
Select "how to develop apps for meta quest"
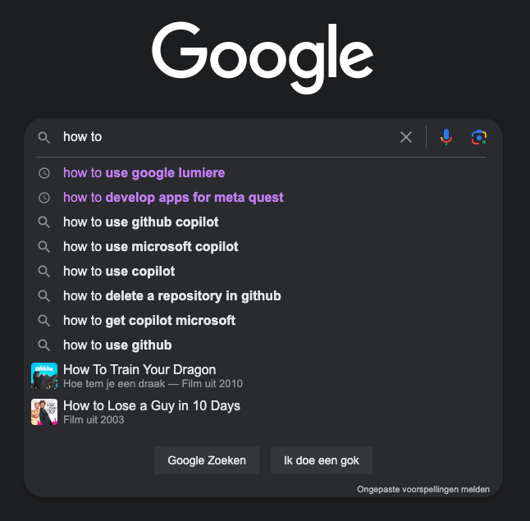173,198
